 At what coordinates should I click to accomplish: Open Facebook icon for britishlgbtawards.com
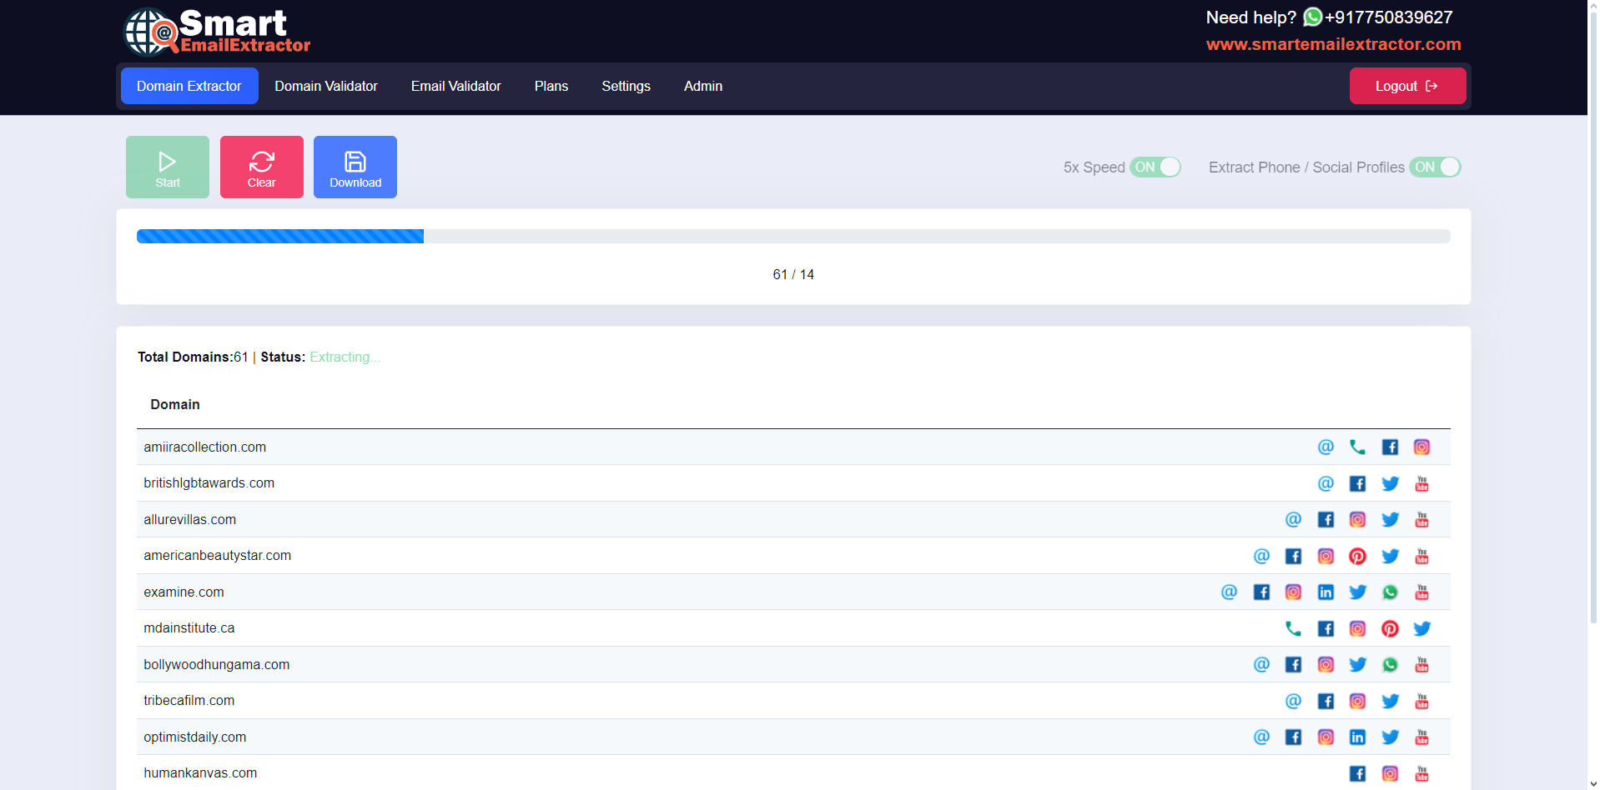tap(1357, 483)
